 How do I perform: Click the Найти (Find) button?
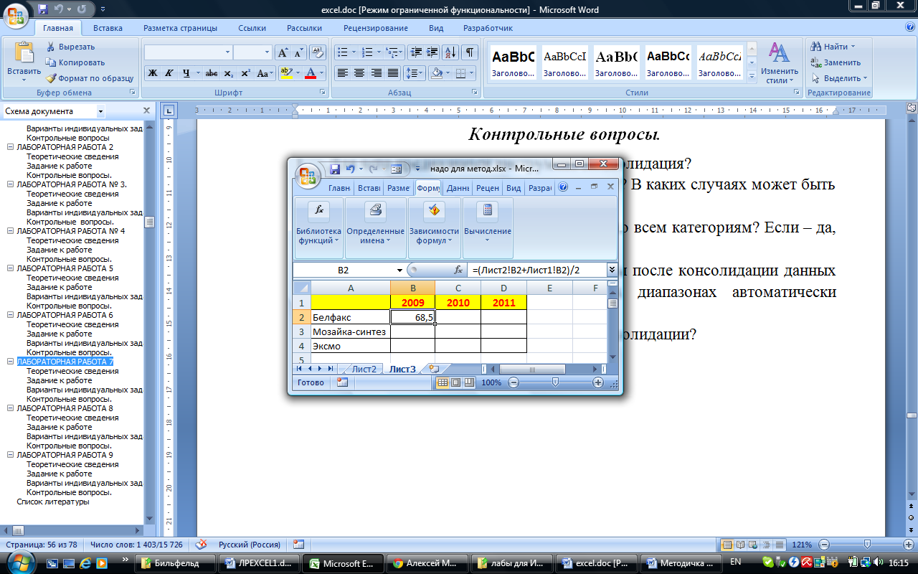pos(833,47)
